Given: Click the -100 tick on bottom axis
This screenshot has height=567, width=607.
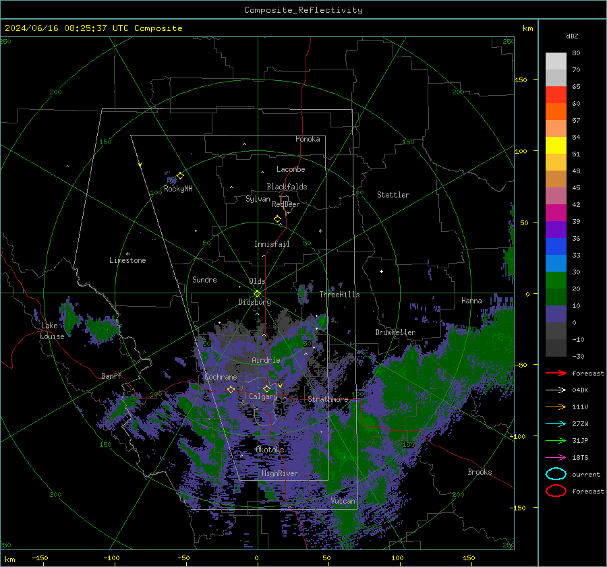Looking at the screenshot, I should point(111,558).
